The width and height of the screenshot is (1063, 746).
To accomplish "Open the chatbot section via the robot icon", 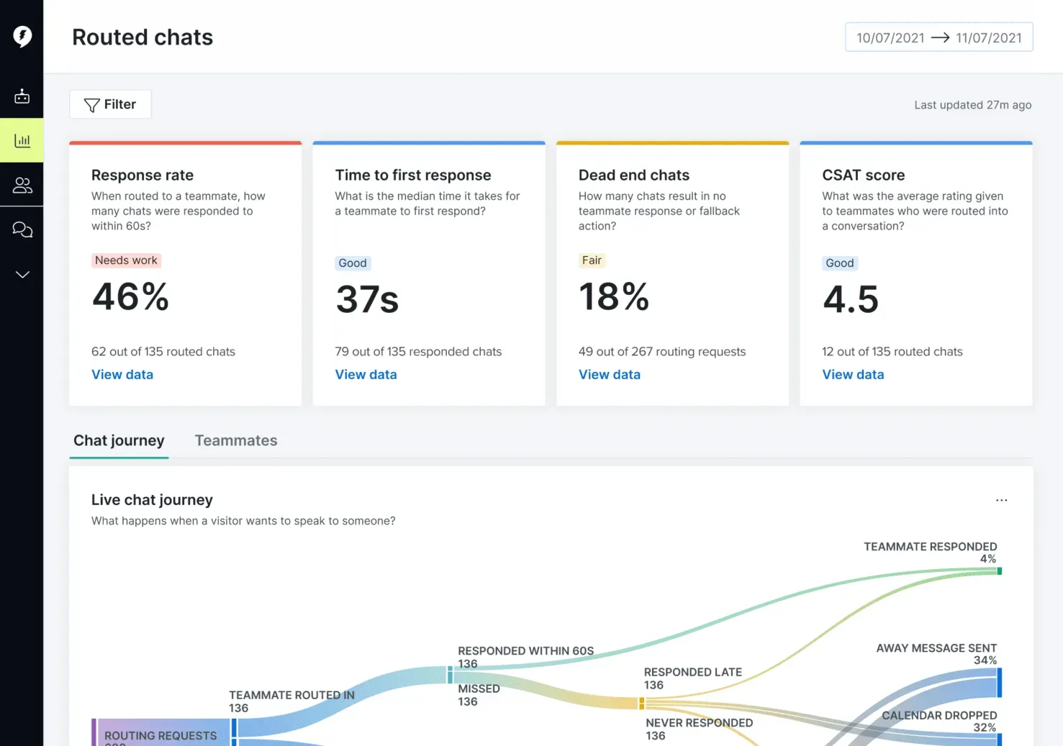I will click(x=22, y=96).
